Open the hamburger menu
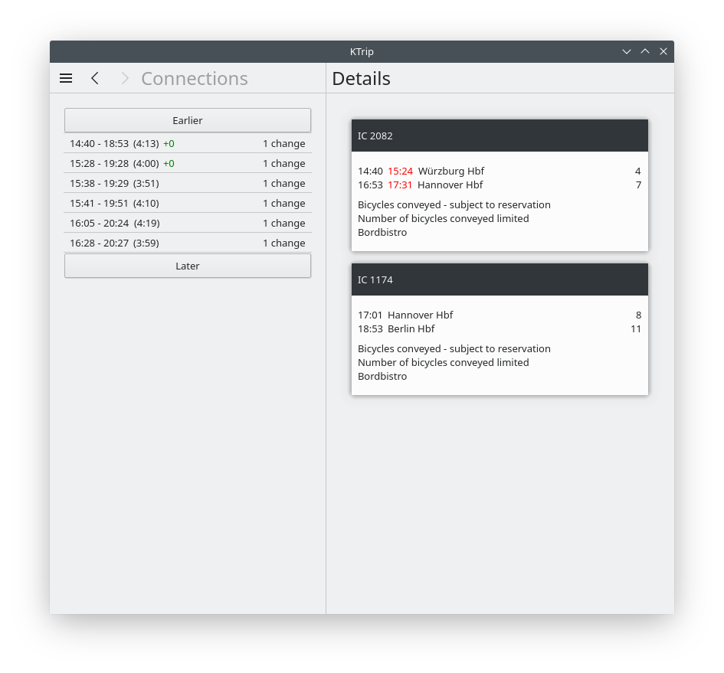724x673 pixels. 66,78
